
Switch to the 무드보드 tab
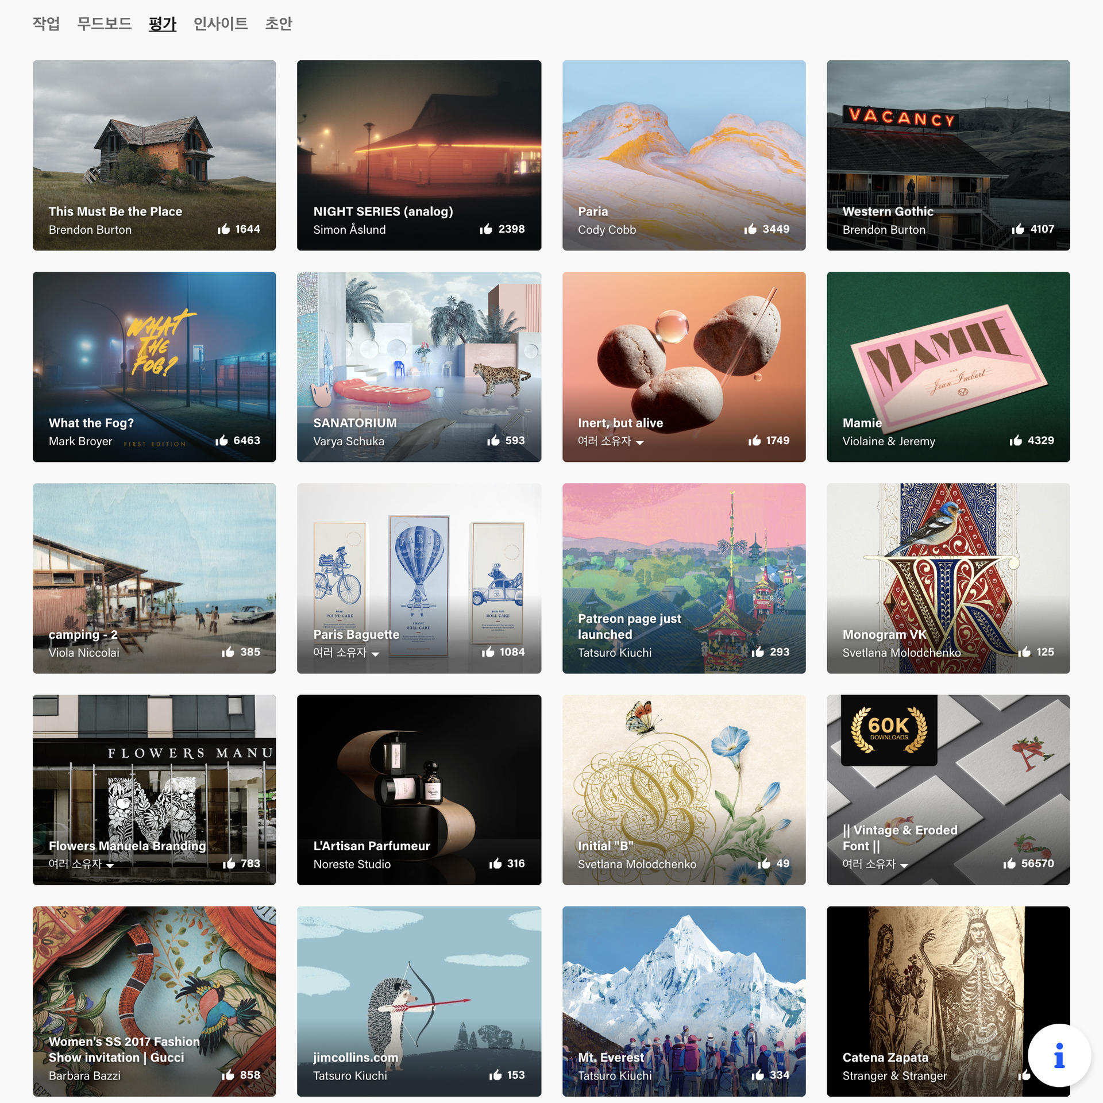105,24
